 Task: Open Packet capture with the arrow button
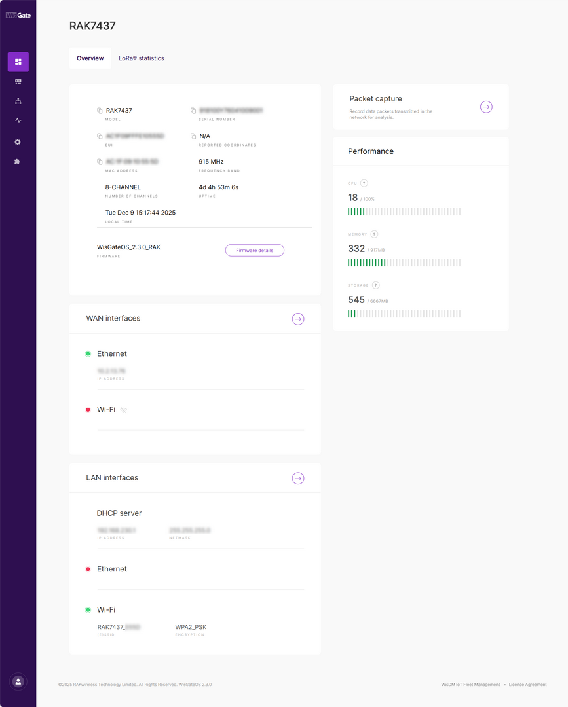pyautogui.click(x=486, y=107)
